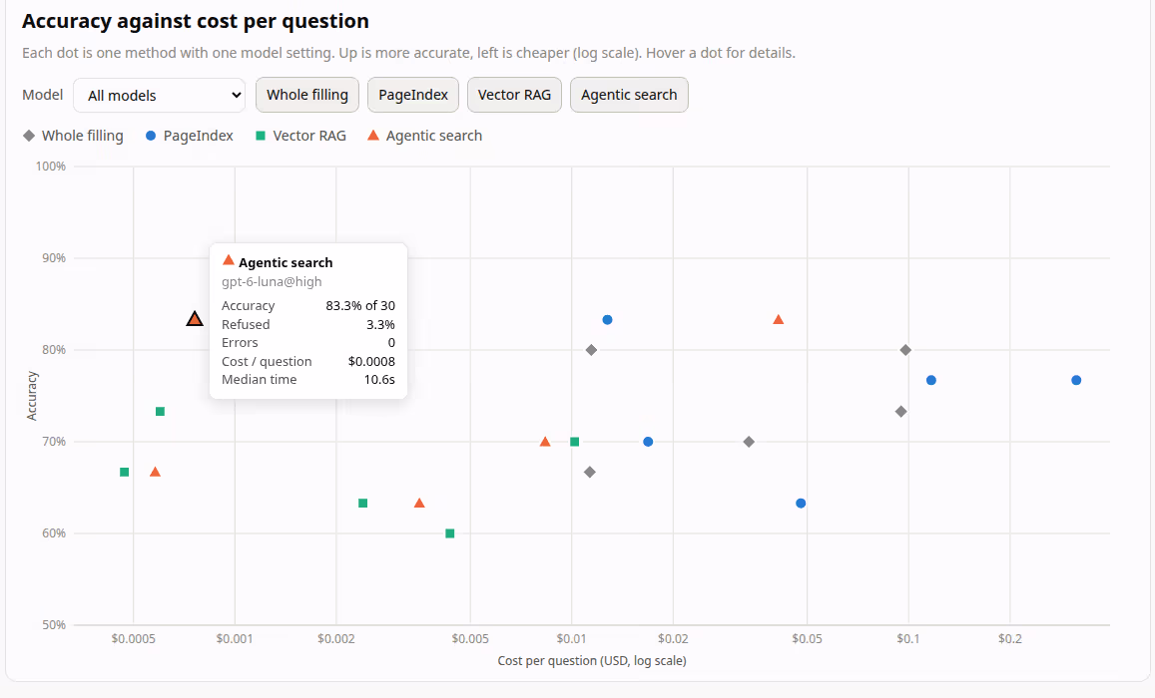Viewport: 1155px width, 698px height.
Task: Click the 80% Whole filling diamond near $0.1
Action: pos(906,350)
